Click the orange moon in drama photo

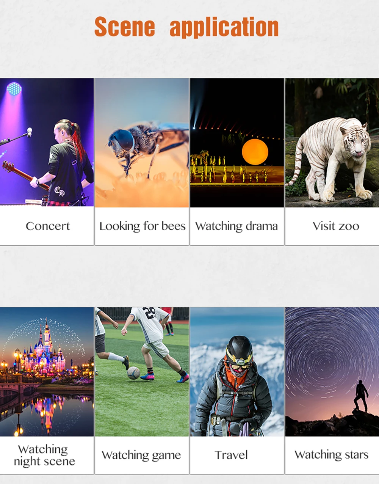pyautogui.click(x=255, y=152)
